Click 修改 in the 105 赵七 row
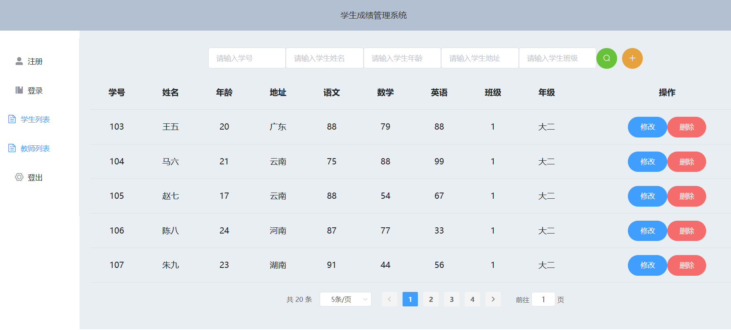 (x=647, y=196)
